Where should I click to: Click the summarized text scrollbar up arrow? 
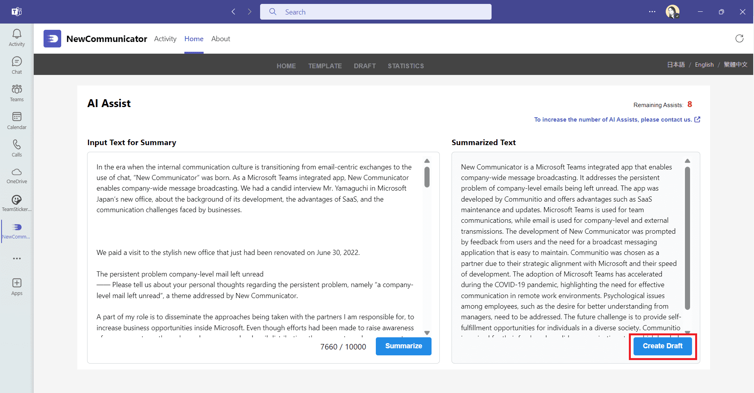point(687,161)
